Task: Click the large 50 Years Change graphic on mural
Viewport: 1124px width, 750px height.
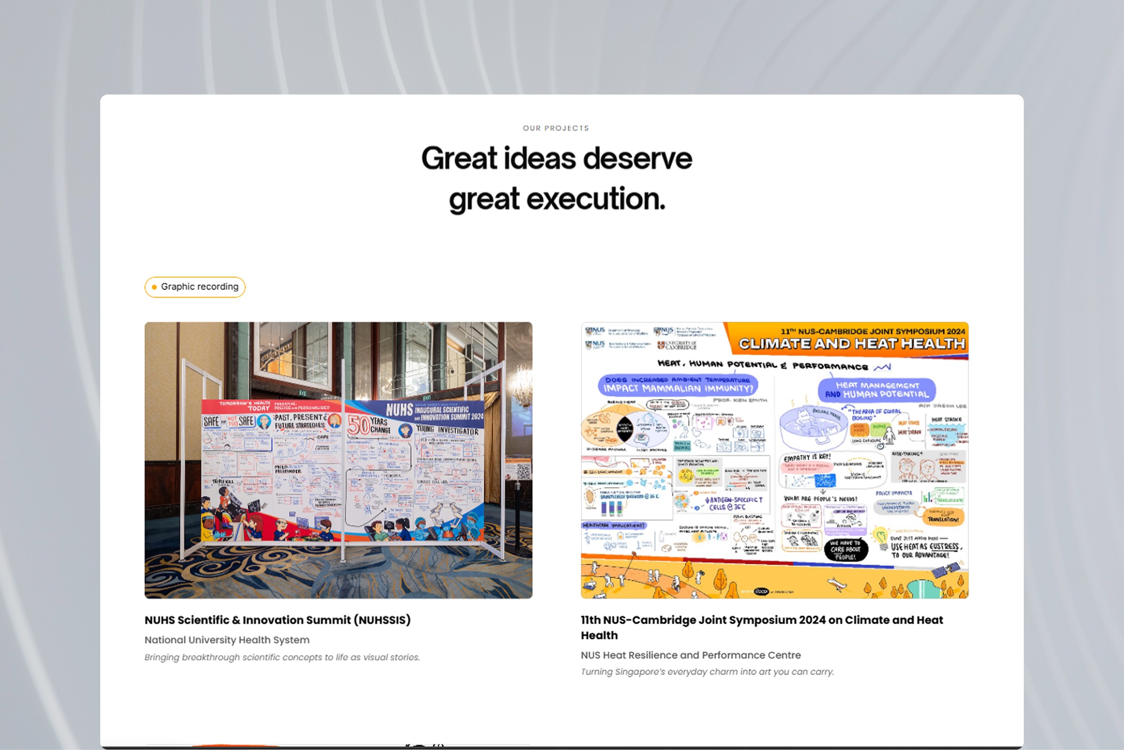Action: click(x=368, y=425)
